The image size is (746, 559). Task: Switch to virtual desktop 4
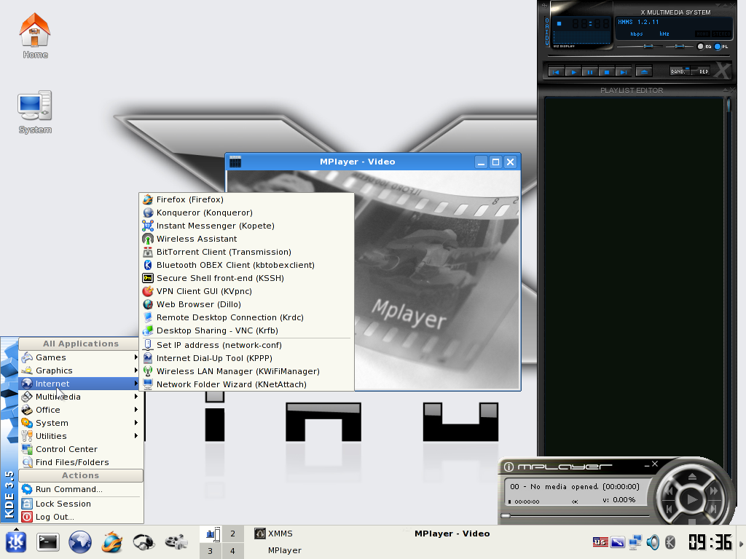tap(232, 551)
